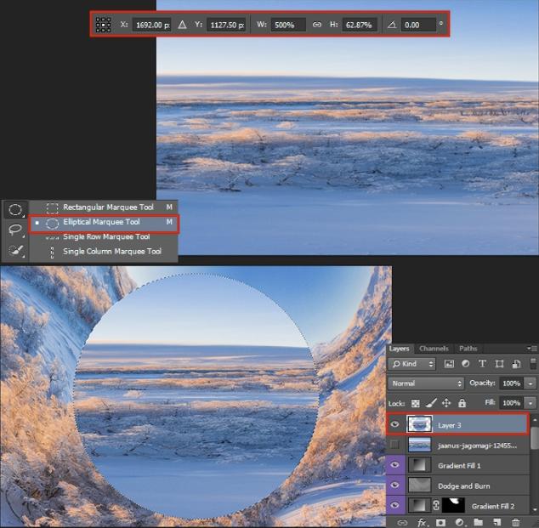The height and width of the screenshot is (528, 539).
Task: Switch to the Paths tab
Action: click(468, 349)
